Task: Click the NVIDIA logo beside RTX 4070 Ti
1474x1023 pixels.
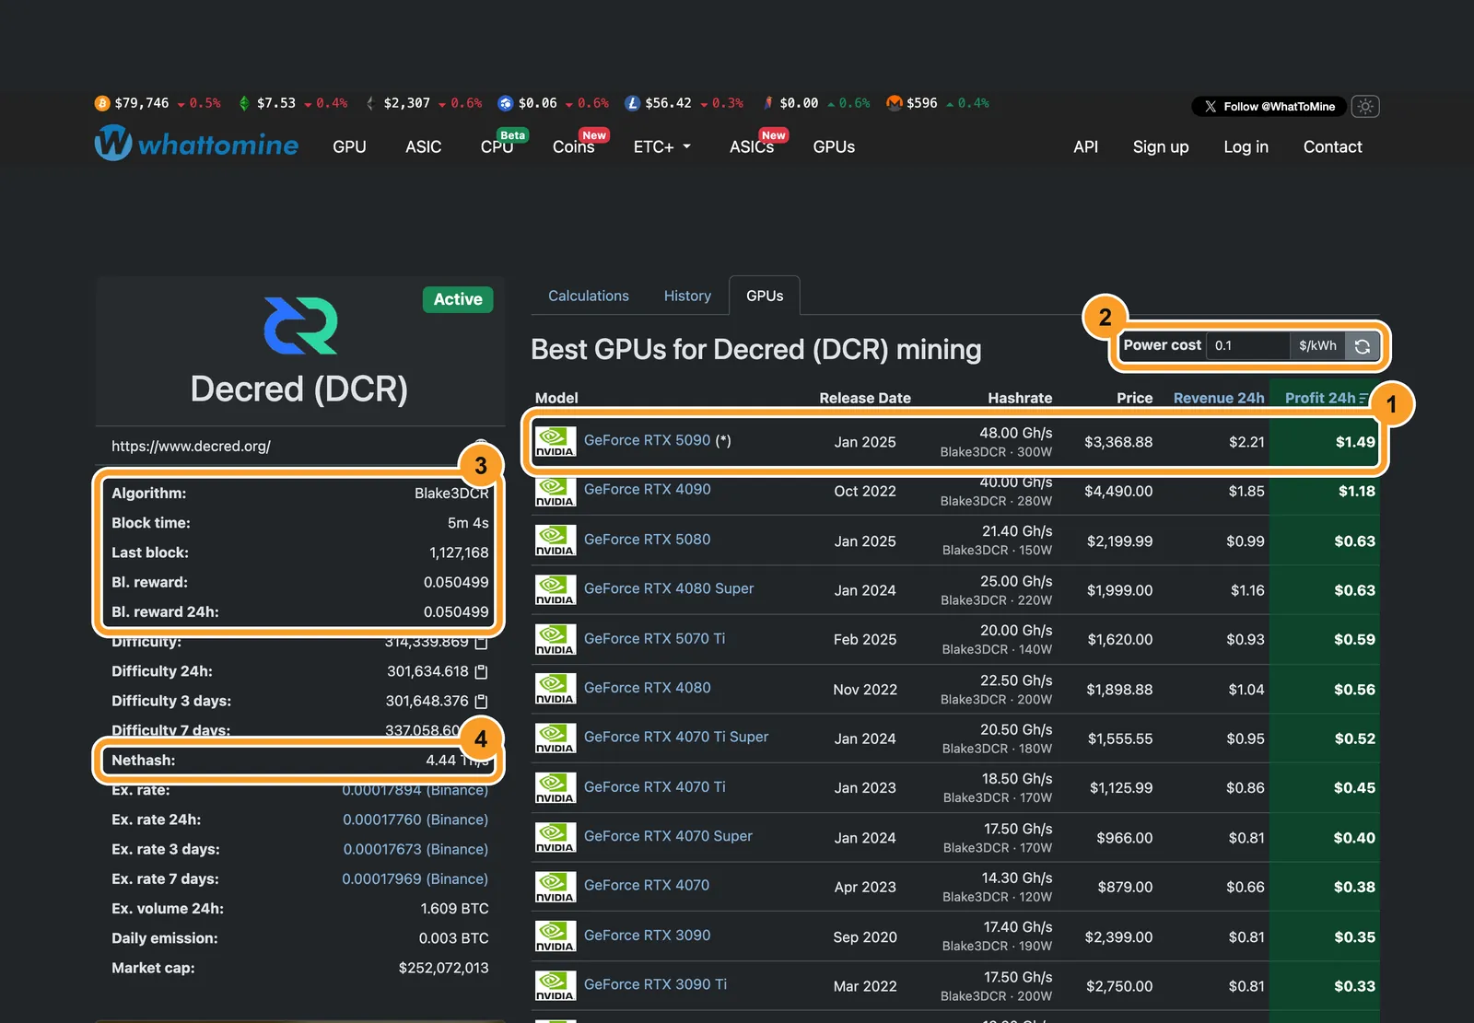Action: [x=555, y=788]
